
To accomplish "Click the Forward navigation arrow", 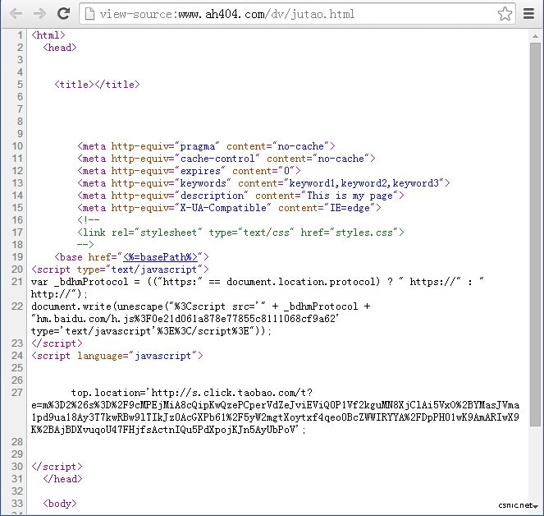I will (39, 13).
